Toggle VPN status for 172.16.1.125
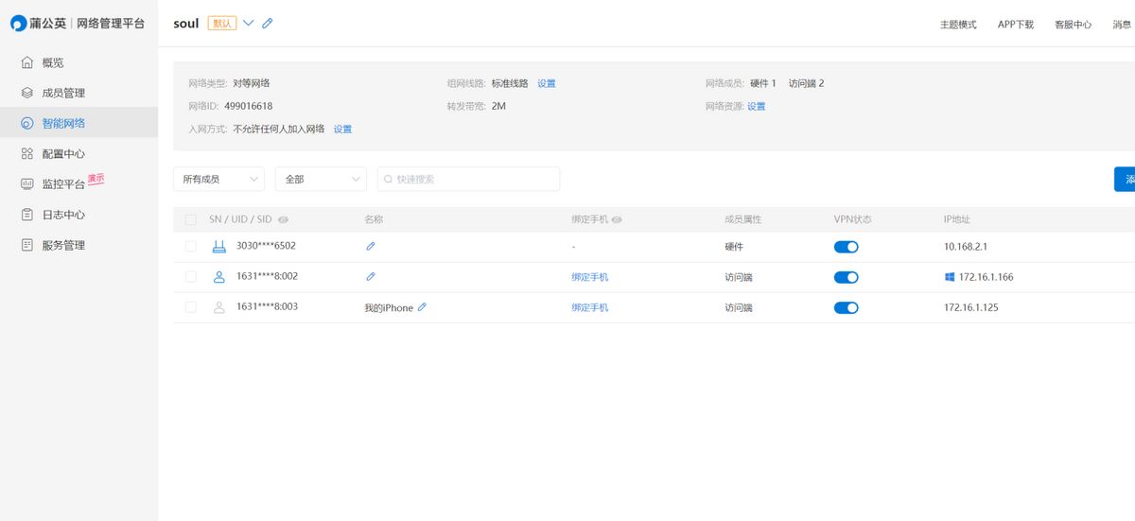The height and width of the screenshot is (521, 1135). tap(846, 307)
